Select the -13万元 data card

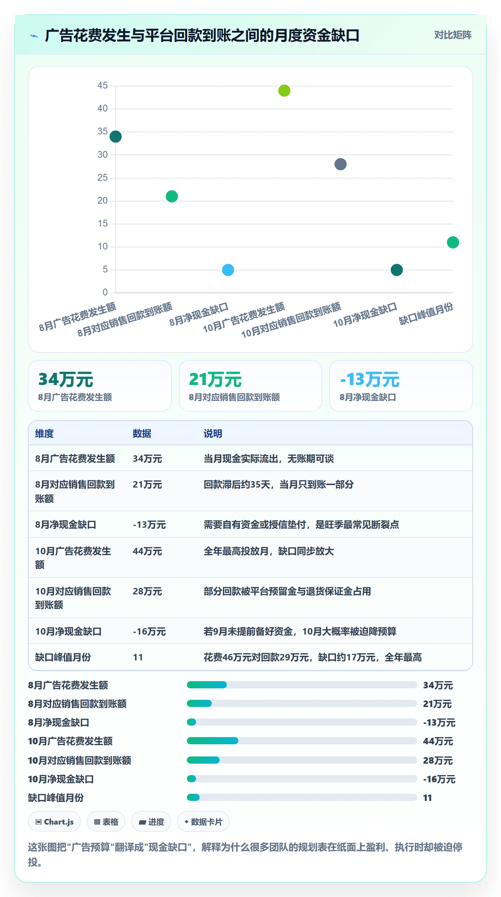pyautogui.click(x=401, y=386)
